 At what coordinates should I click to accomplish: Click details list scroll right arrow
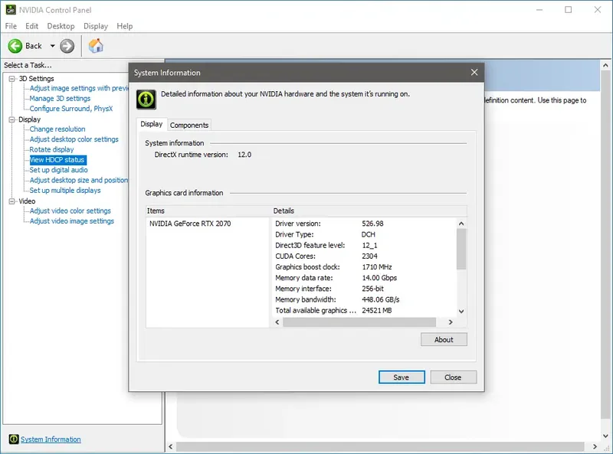pyautogui.click(x=451, y=322)
